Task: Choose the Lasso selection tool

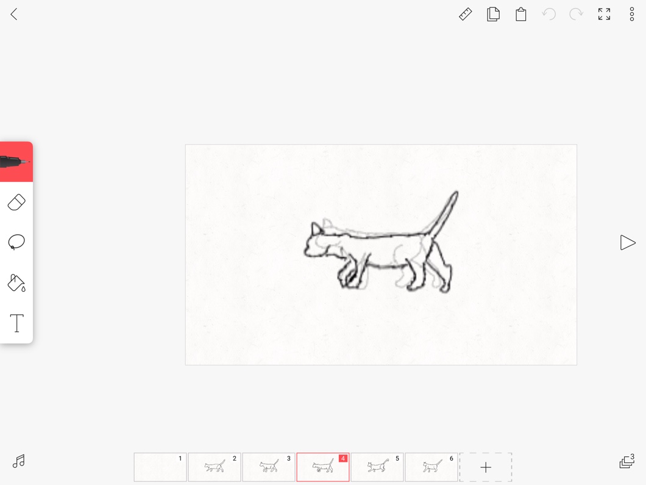Action: (x=16, y=242)
